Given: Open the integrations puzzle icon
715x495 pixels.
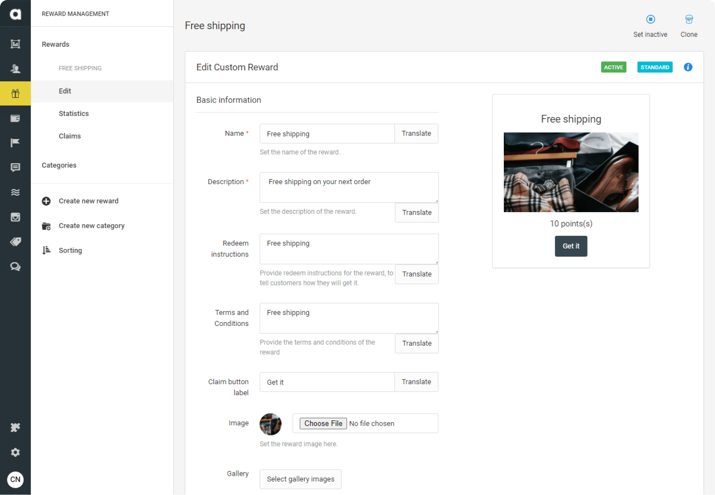Looking at the screenshot, I should 15,427.
